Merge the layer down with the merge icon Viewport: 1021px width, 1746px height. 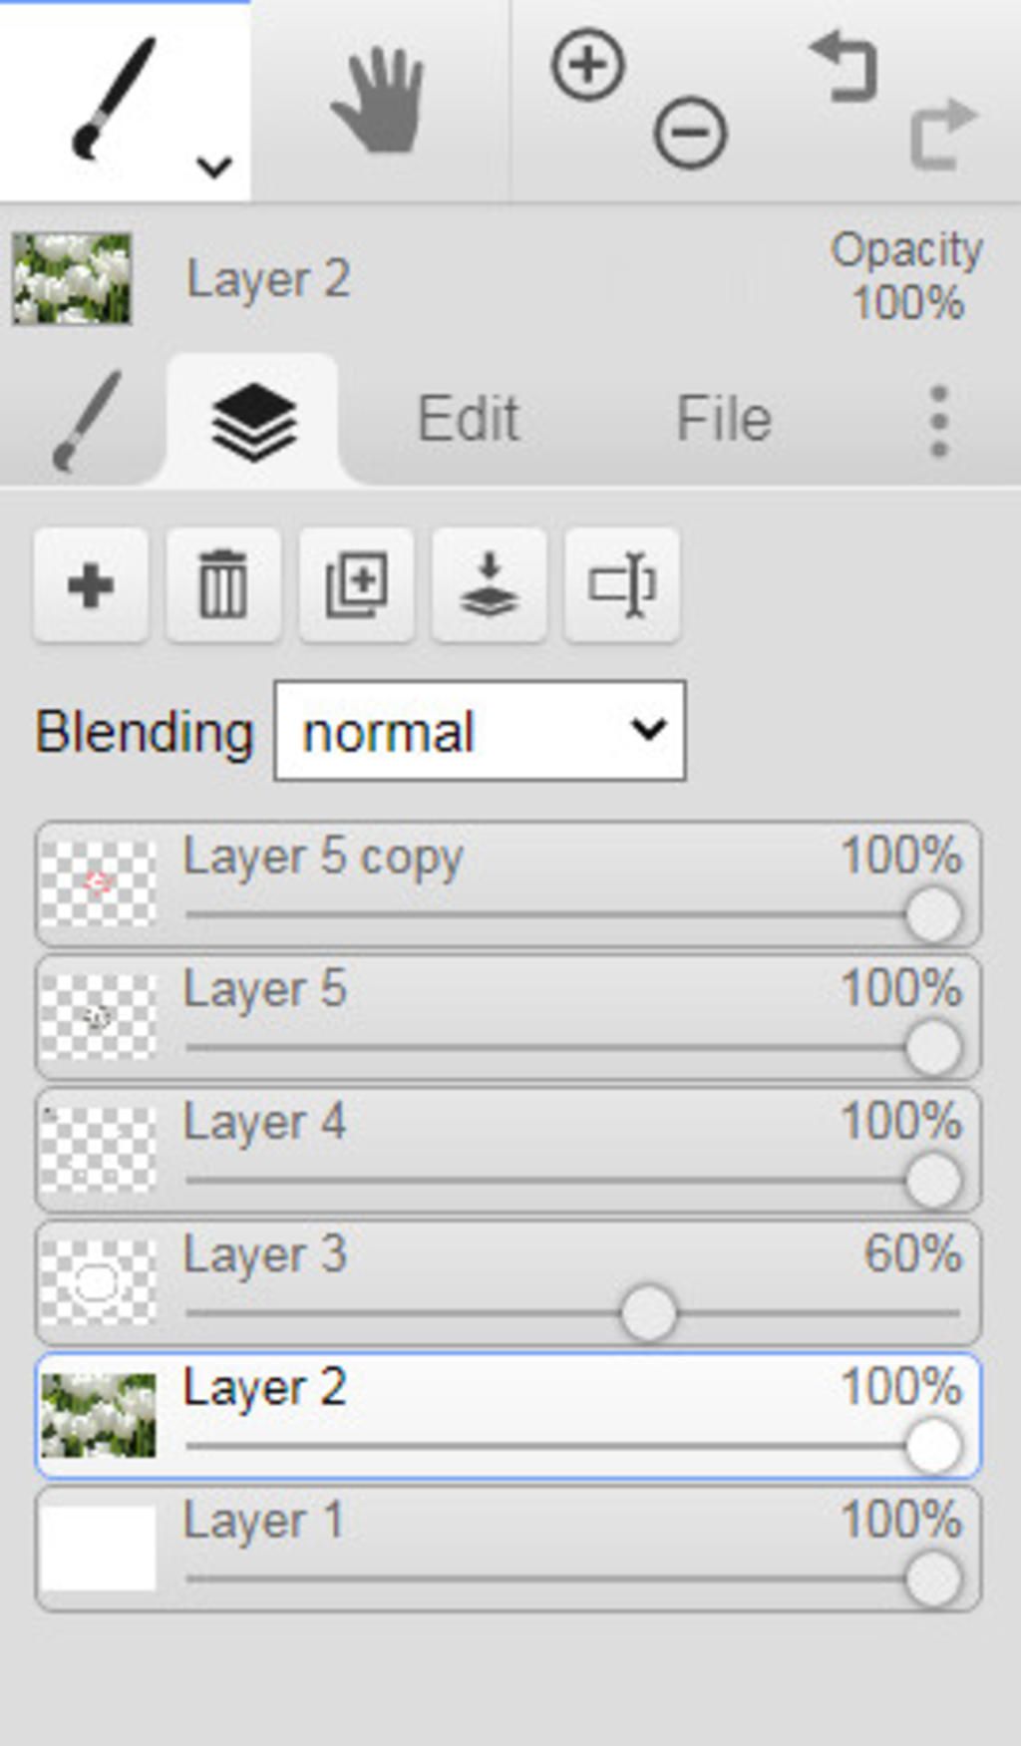coord(489,585)
